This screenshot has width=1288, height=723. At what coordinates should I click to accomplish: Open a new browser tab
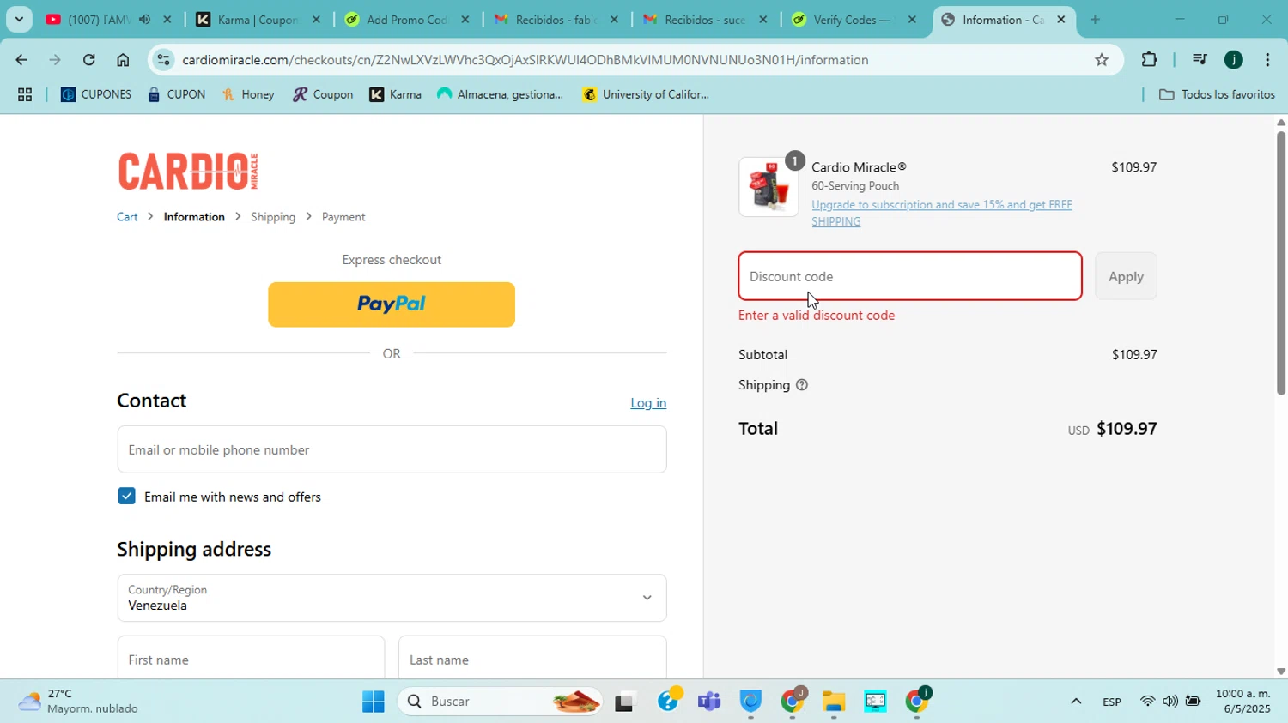point(1095,19)
